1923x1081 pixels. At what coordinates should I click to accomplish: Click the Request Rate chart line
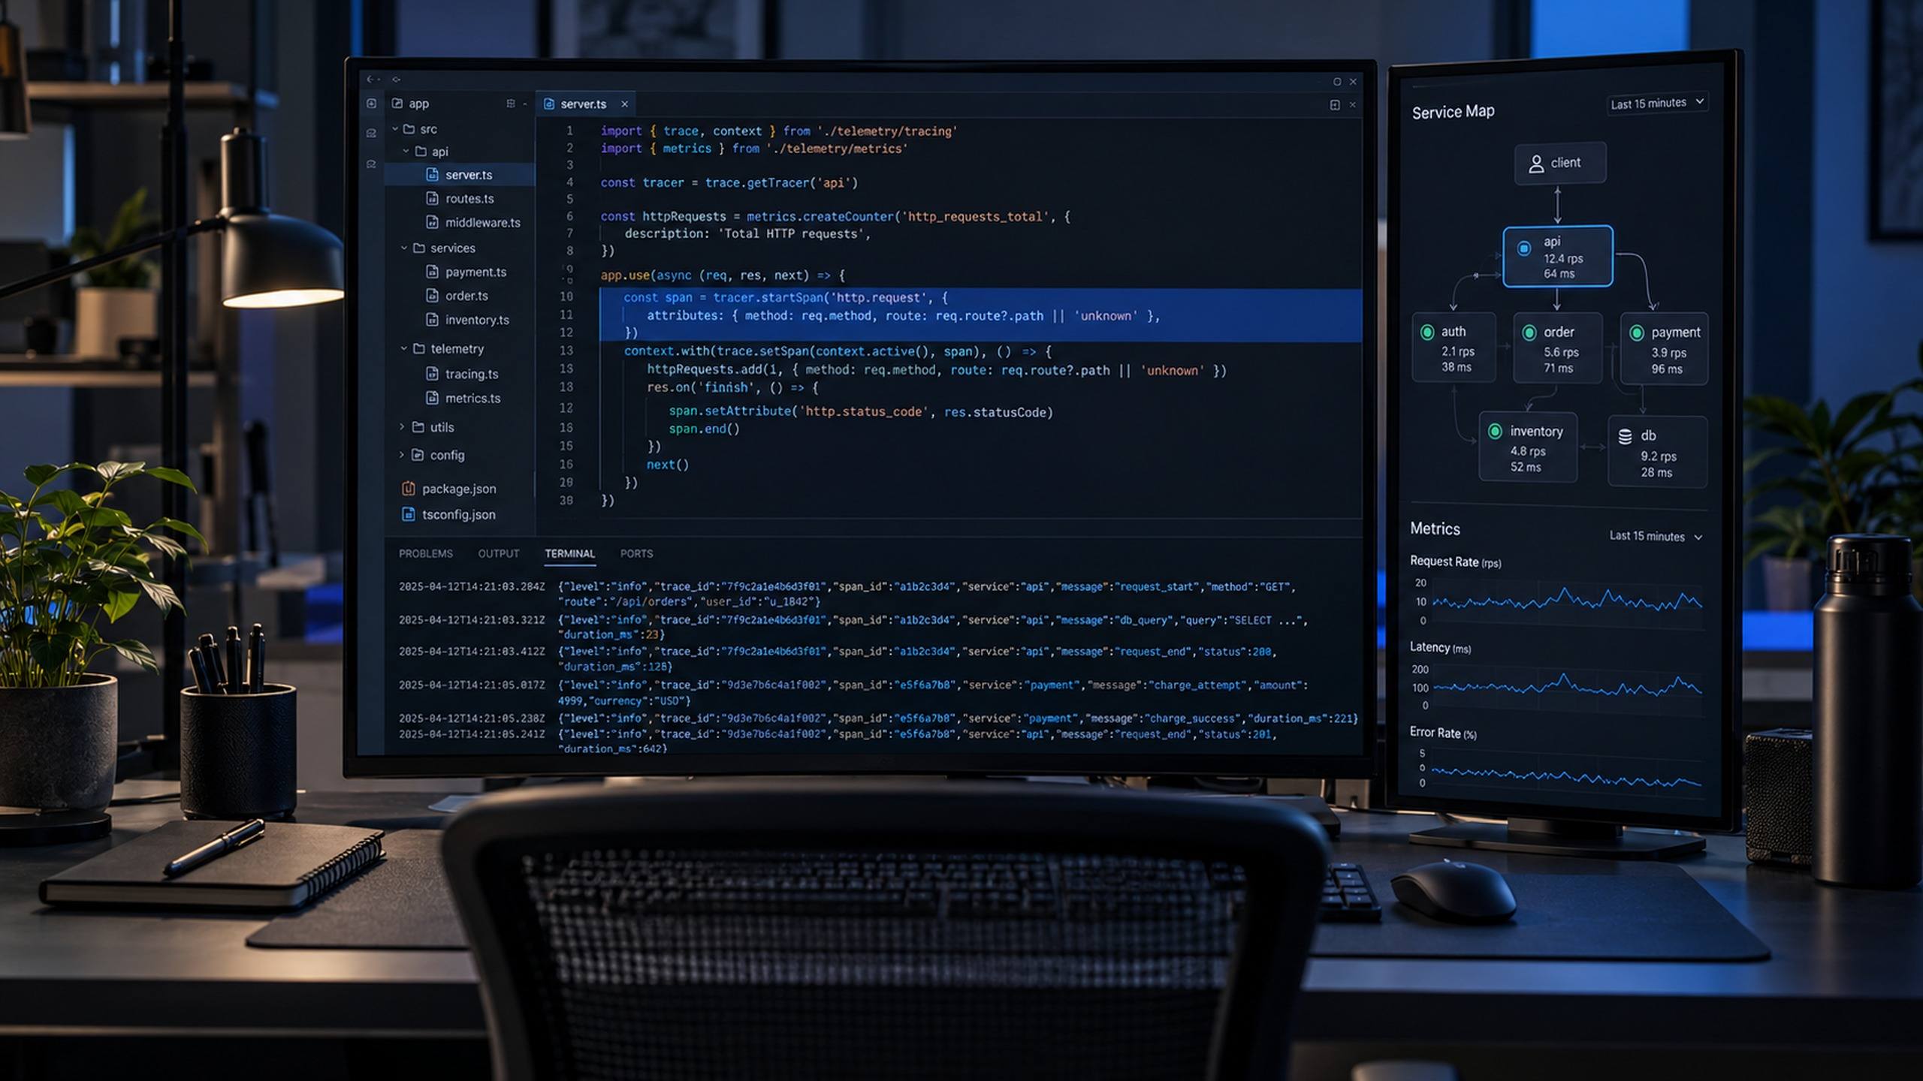coord(1567,601)
